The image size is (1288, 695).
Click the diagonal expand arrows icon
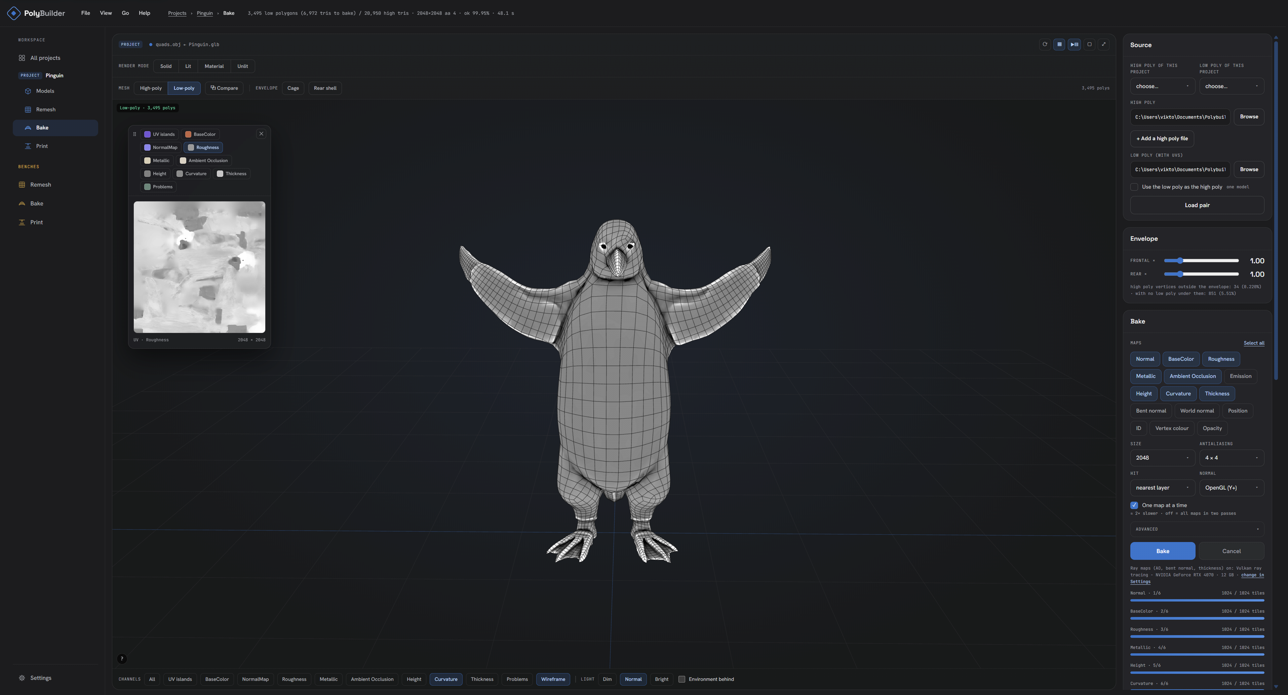point(1103,44)
